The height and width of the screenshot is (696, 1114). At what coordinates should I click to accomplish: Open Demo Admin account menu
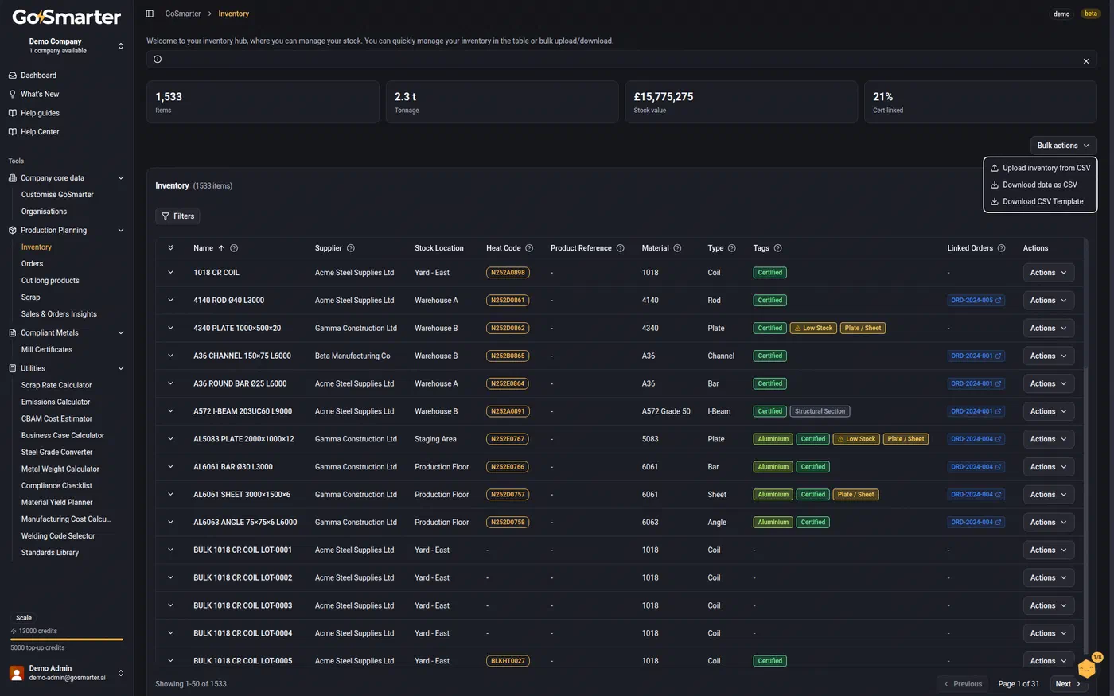pos(67,673)
